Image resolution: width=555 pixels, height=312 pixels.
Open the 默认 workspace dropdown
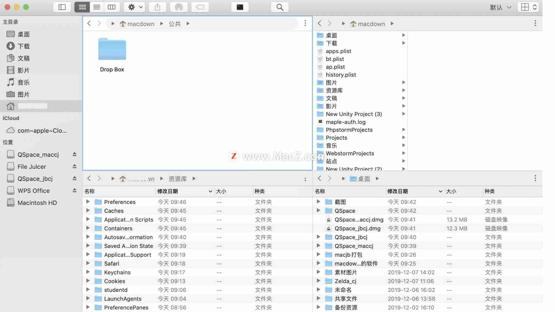(x=501, y=7)
